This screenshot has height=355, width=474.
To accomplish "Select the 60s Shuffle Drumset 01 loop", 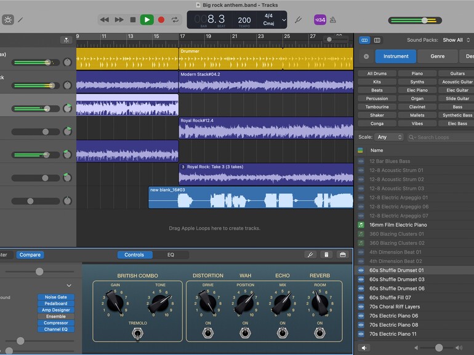I will point(415,270).
